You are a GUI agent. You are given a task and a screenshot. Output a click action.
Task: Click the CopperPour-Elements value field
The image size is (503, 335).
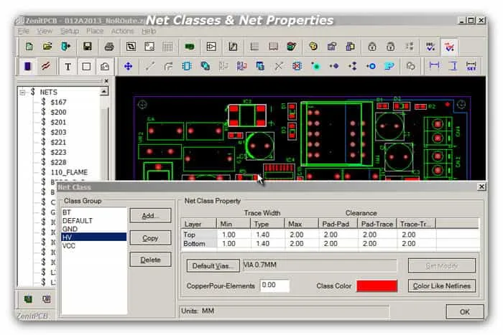click(x=275, y=286)
